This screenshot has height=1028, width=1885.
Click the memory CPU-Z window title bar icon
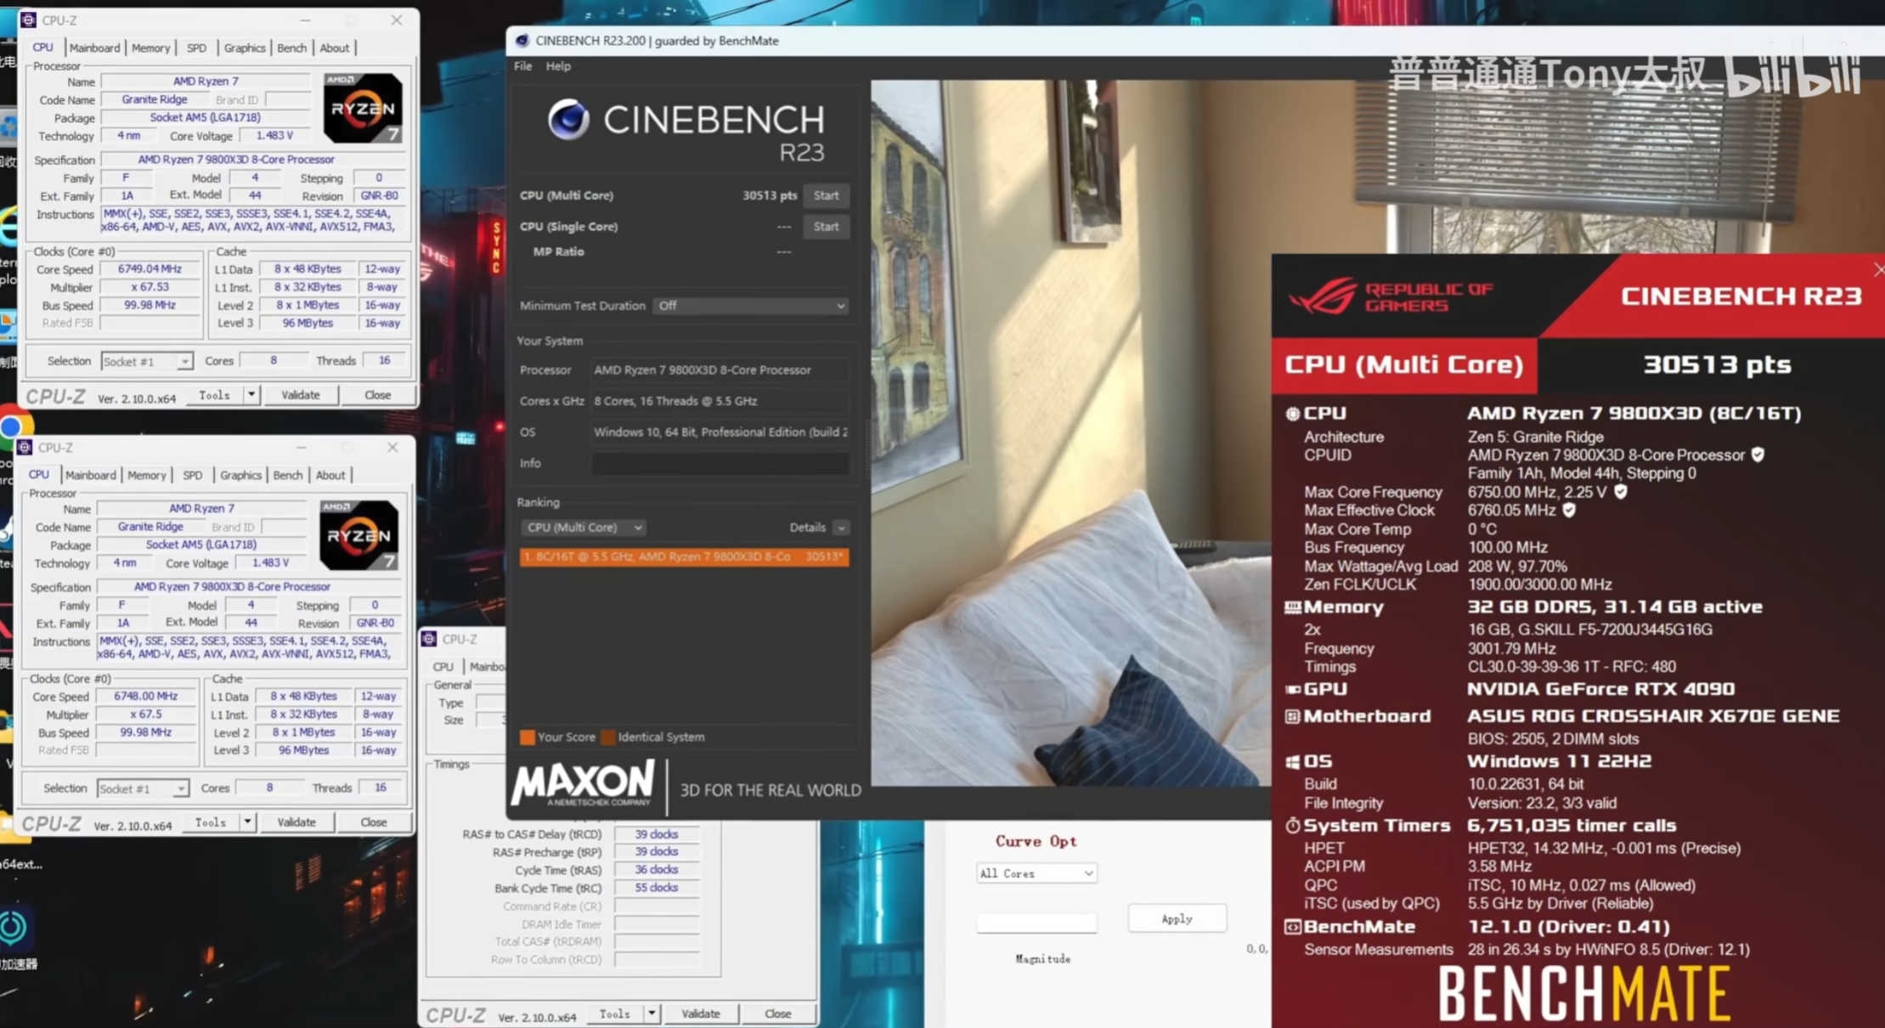coord(429,639)
